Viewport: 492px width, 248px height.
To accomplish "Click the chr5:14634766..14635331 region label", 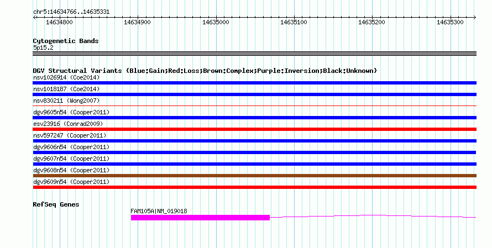I will (71, 12).
